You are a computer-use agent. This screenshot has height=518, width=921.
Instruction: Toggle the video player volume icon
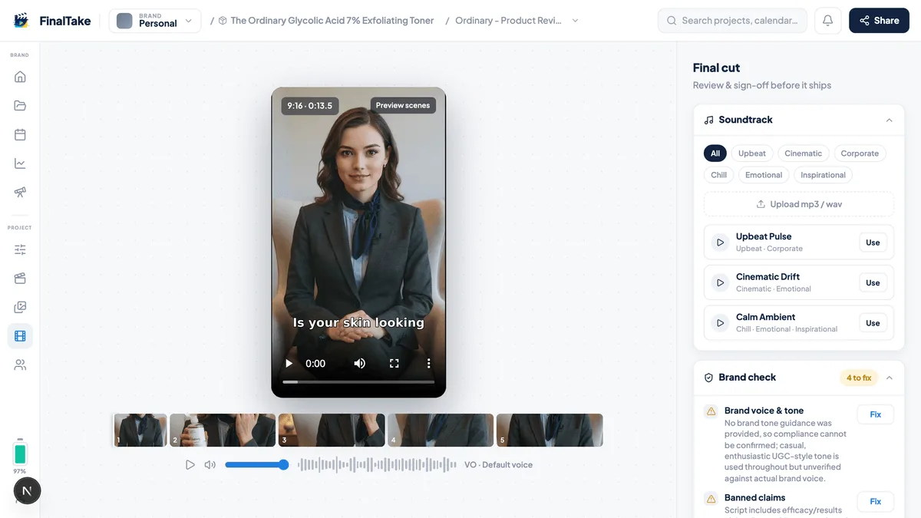pyautogui.click(x=359, y=364)
